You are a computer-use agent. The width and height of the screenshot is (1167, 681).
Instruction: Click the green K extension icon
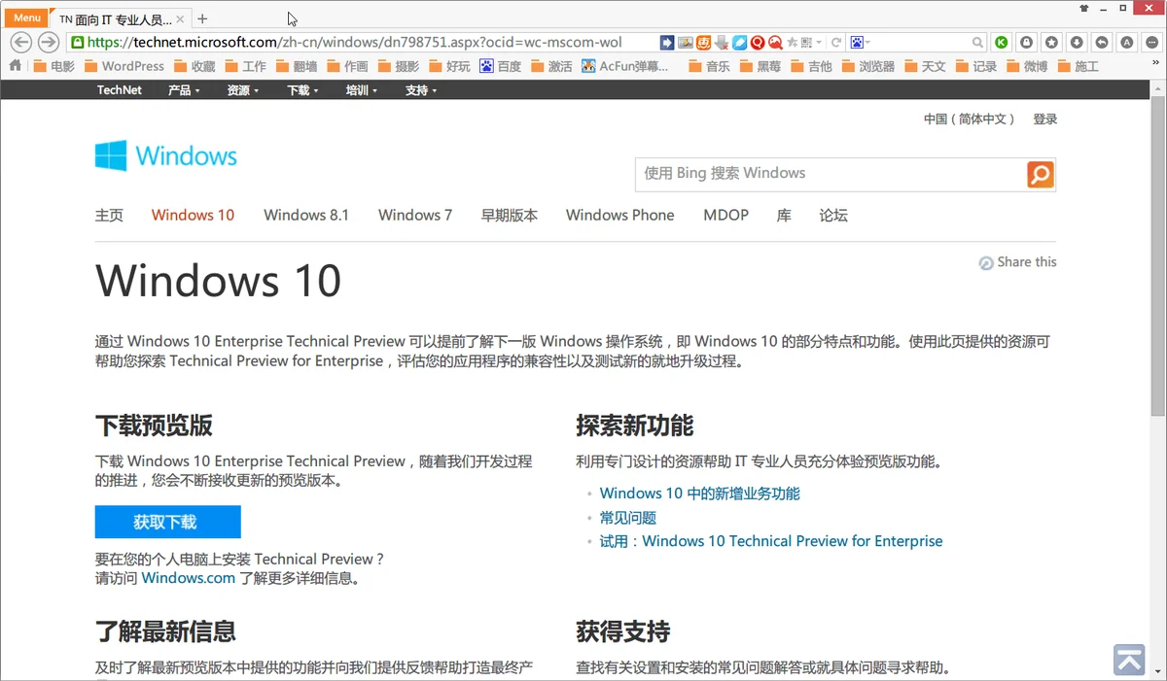pyautogui.click(x=1002, y=43)
